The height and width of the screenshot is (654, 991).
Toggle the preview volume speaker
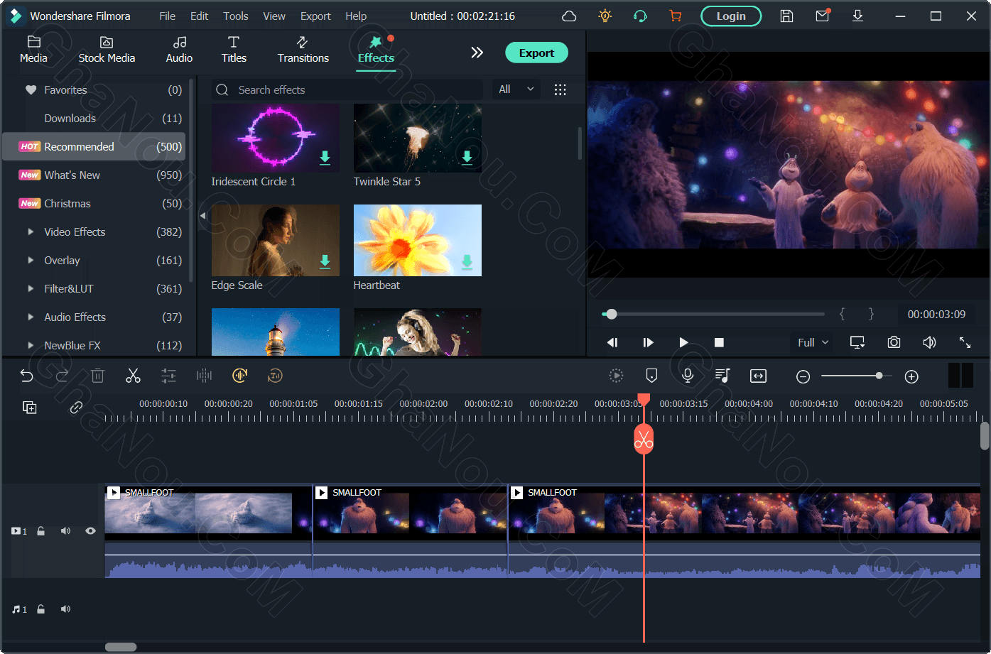point(929,342)
